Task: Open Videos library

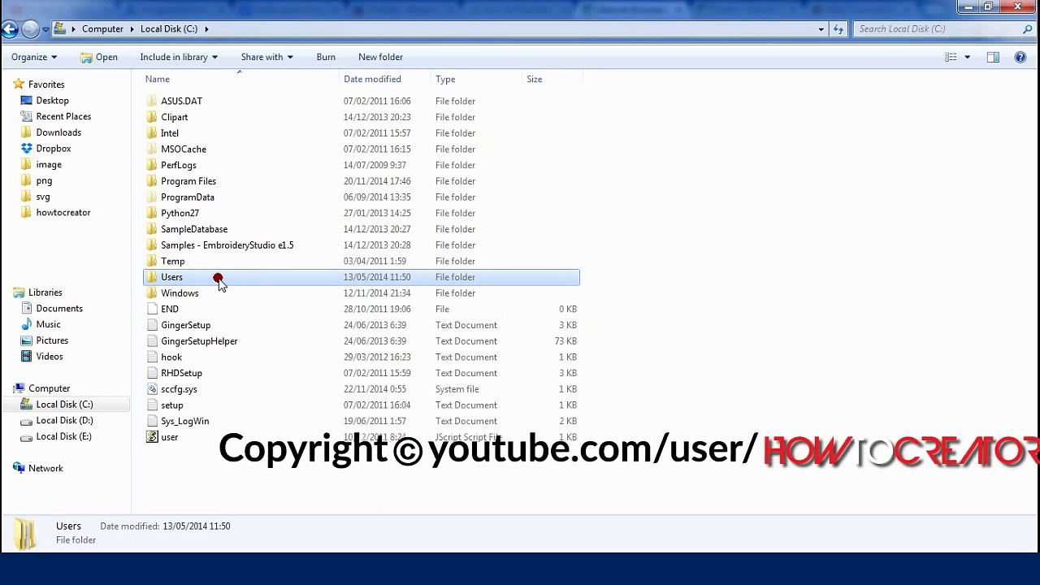Action: click(50, 357)
